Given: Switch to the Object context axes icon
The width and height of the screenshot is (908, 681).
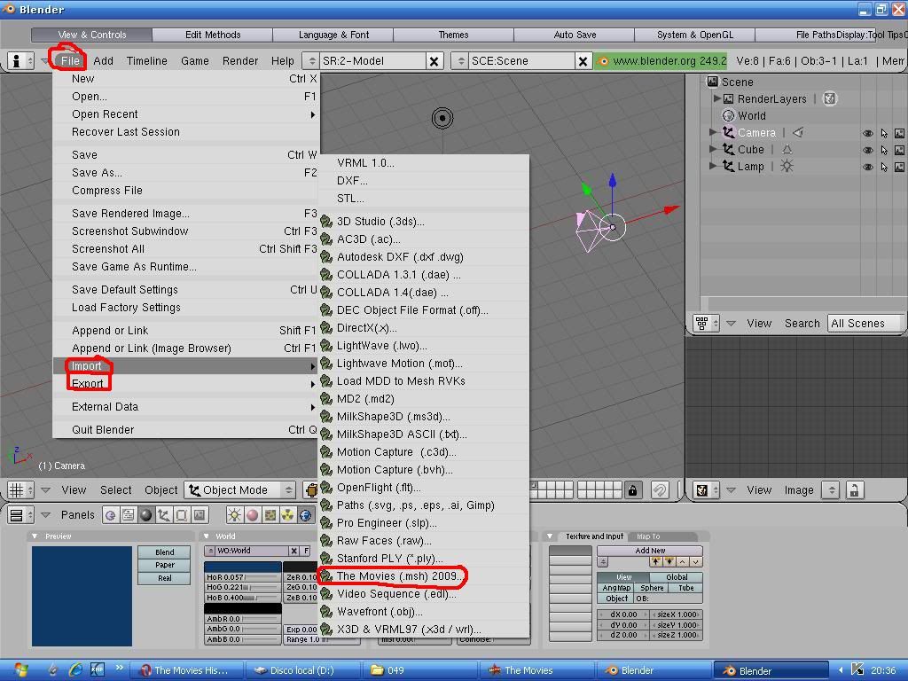Looking at the screenshot, I should tap(164, 515).
